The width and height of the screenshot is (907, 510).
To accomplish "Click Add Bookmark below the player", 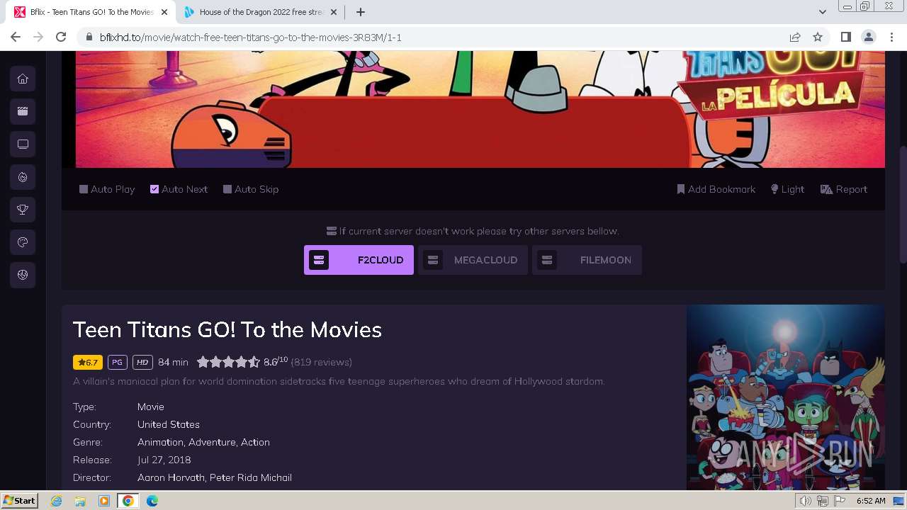I will 716,189.
